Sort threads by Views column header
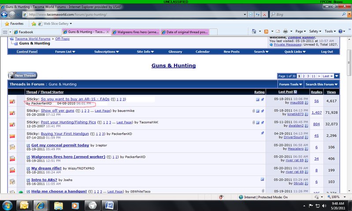Image resolution: width=352 pixels, height=211 pixels. [331, 92]
